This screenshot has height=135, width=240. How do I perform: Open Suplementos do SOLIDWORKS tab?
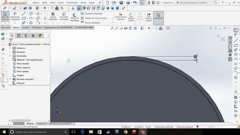pos(58,27)
